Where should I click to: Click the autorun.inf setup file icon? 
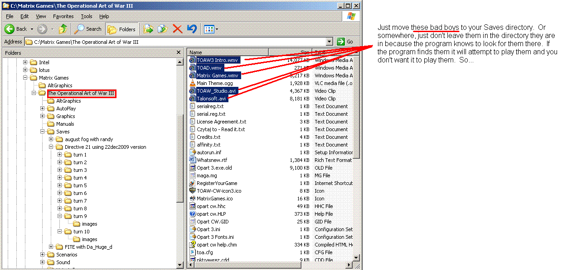coord(192,152)
